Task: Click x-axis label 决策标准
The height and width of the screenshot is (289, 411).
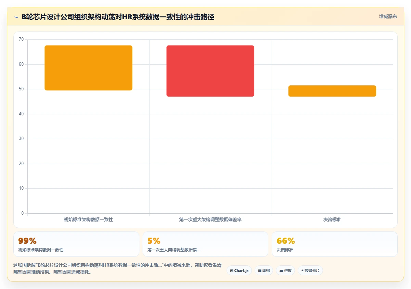Action: tap(332, 219)
